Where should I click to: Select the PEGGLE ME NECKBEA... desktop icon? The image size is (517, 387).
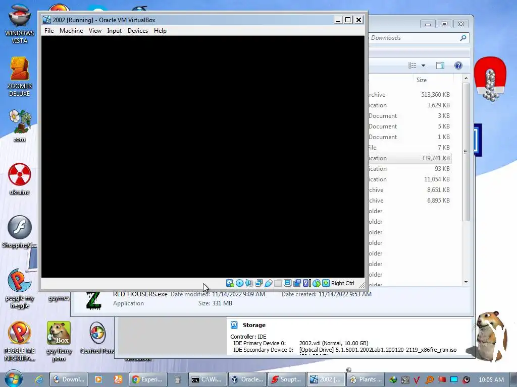coord(20,342)
